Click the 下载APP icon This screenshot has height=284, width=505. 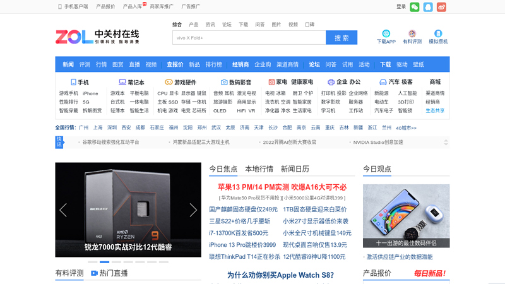(386, 33)
